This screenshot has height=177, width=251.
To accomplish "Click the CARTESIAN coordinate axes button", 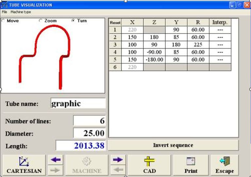I will 24,165.
